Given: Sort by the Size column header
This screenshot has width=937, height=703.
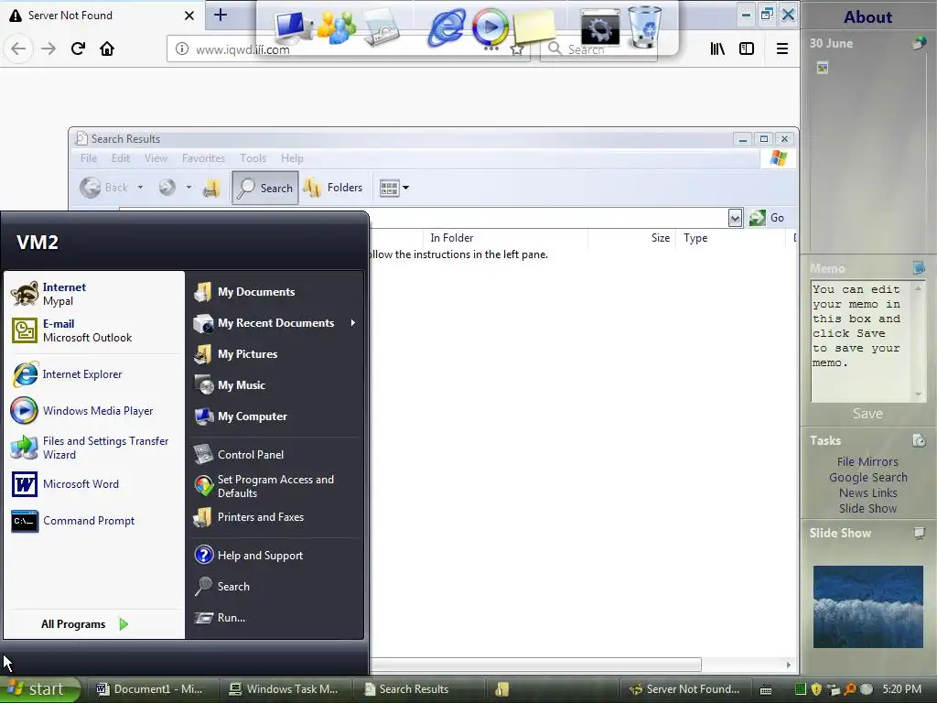Looking at the screenshot, I should (x=631, y=238).
